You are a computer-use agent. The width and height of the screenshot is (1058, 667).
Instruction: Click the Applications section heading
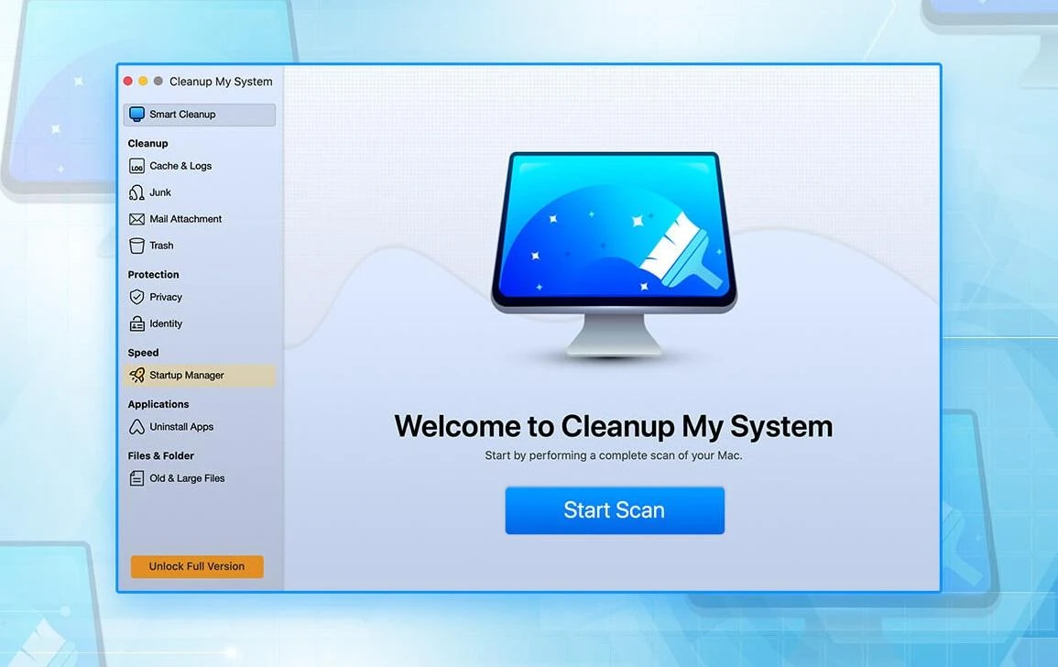[x=158, y=404]
